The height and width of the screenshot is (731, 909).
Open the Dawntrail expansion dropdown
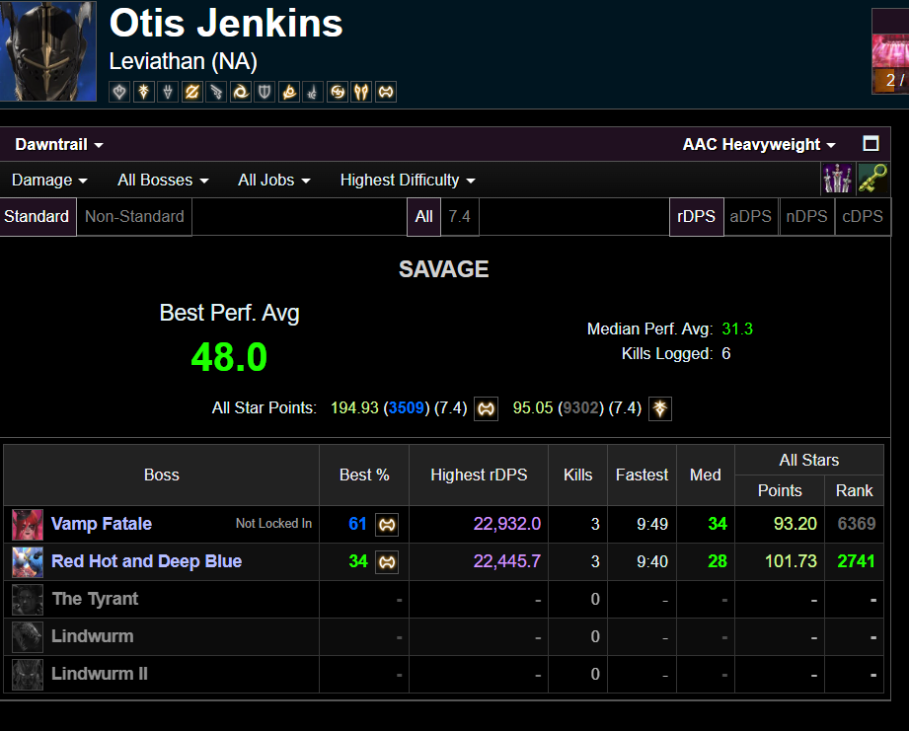click(x=58, y=144)
